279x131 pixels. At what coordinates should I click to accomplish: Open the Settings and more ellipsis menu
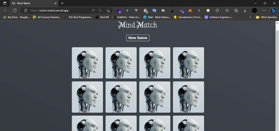coord(264,10)
